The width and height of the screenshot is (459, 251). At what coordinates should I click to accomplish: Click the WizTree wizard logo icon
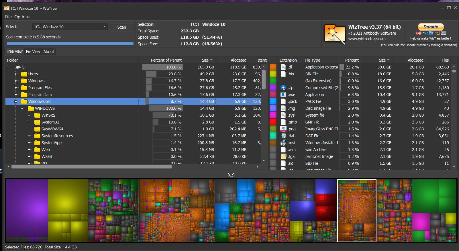pos(334,34)
